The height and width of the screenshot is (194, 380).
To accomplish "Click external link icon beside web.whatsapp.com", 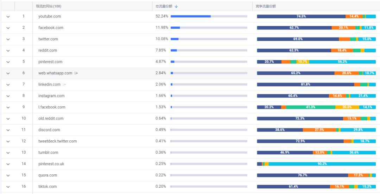I will (x=76, y=73).
